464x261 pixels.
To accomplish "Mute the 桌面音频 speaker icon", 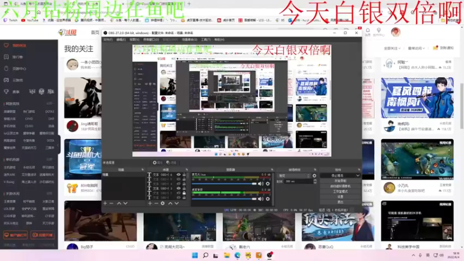I will (260, 199).
